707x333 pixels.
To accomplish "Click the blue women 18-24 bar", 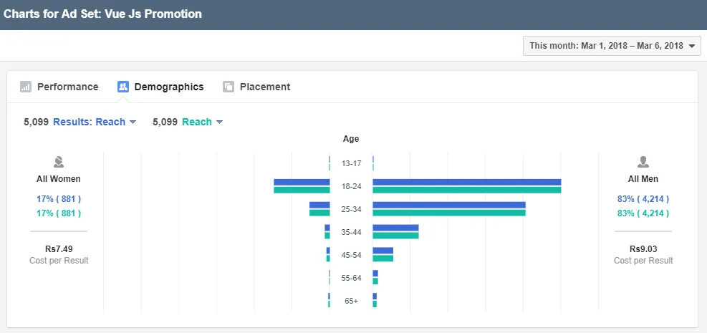I will pyautogui.click(x=302, y=182).
